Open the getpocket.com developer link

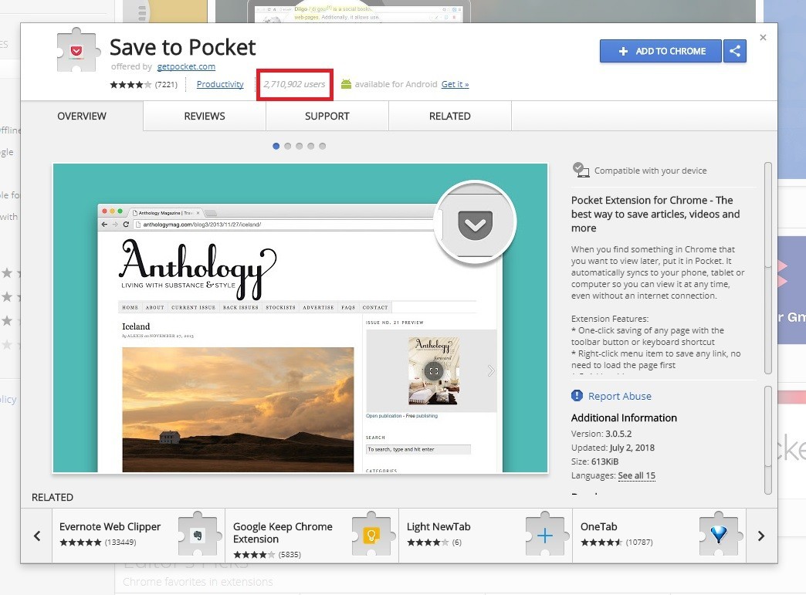(x=186, y=67)
